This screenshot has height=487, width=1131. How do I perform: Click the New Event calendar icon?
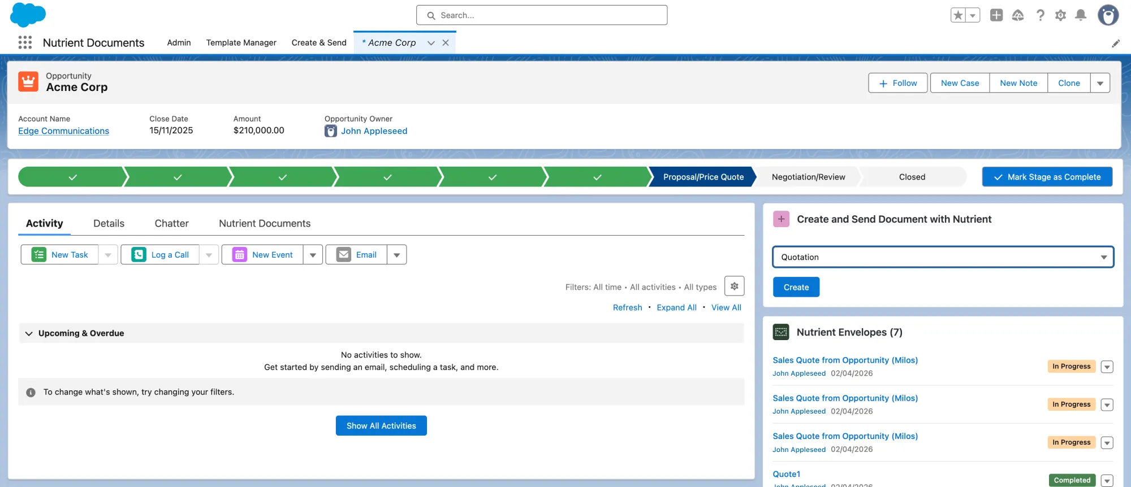coord(240,255)
